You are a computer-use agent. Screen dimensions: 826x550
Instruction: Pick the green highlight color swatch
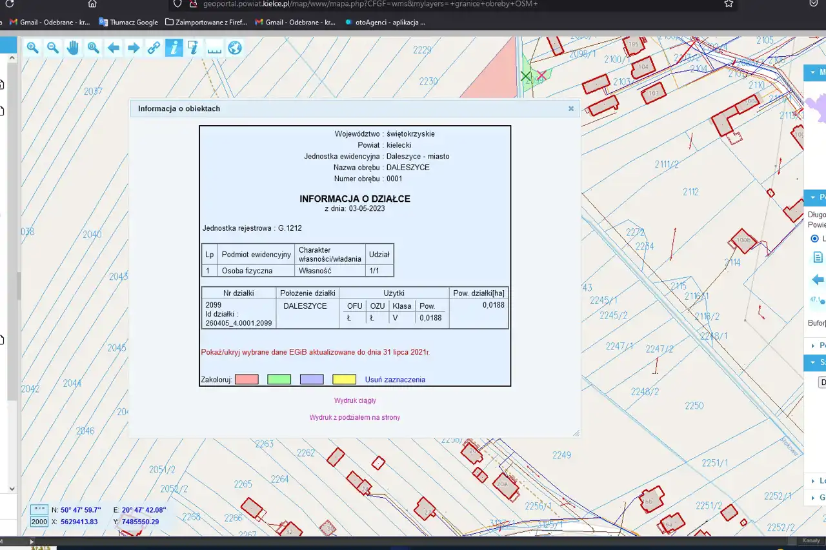click(x=279, y=380)
